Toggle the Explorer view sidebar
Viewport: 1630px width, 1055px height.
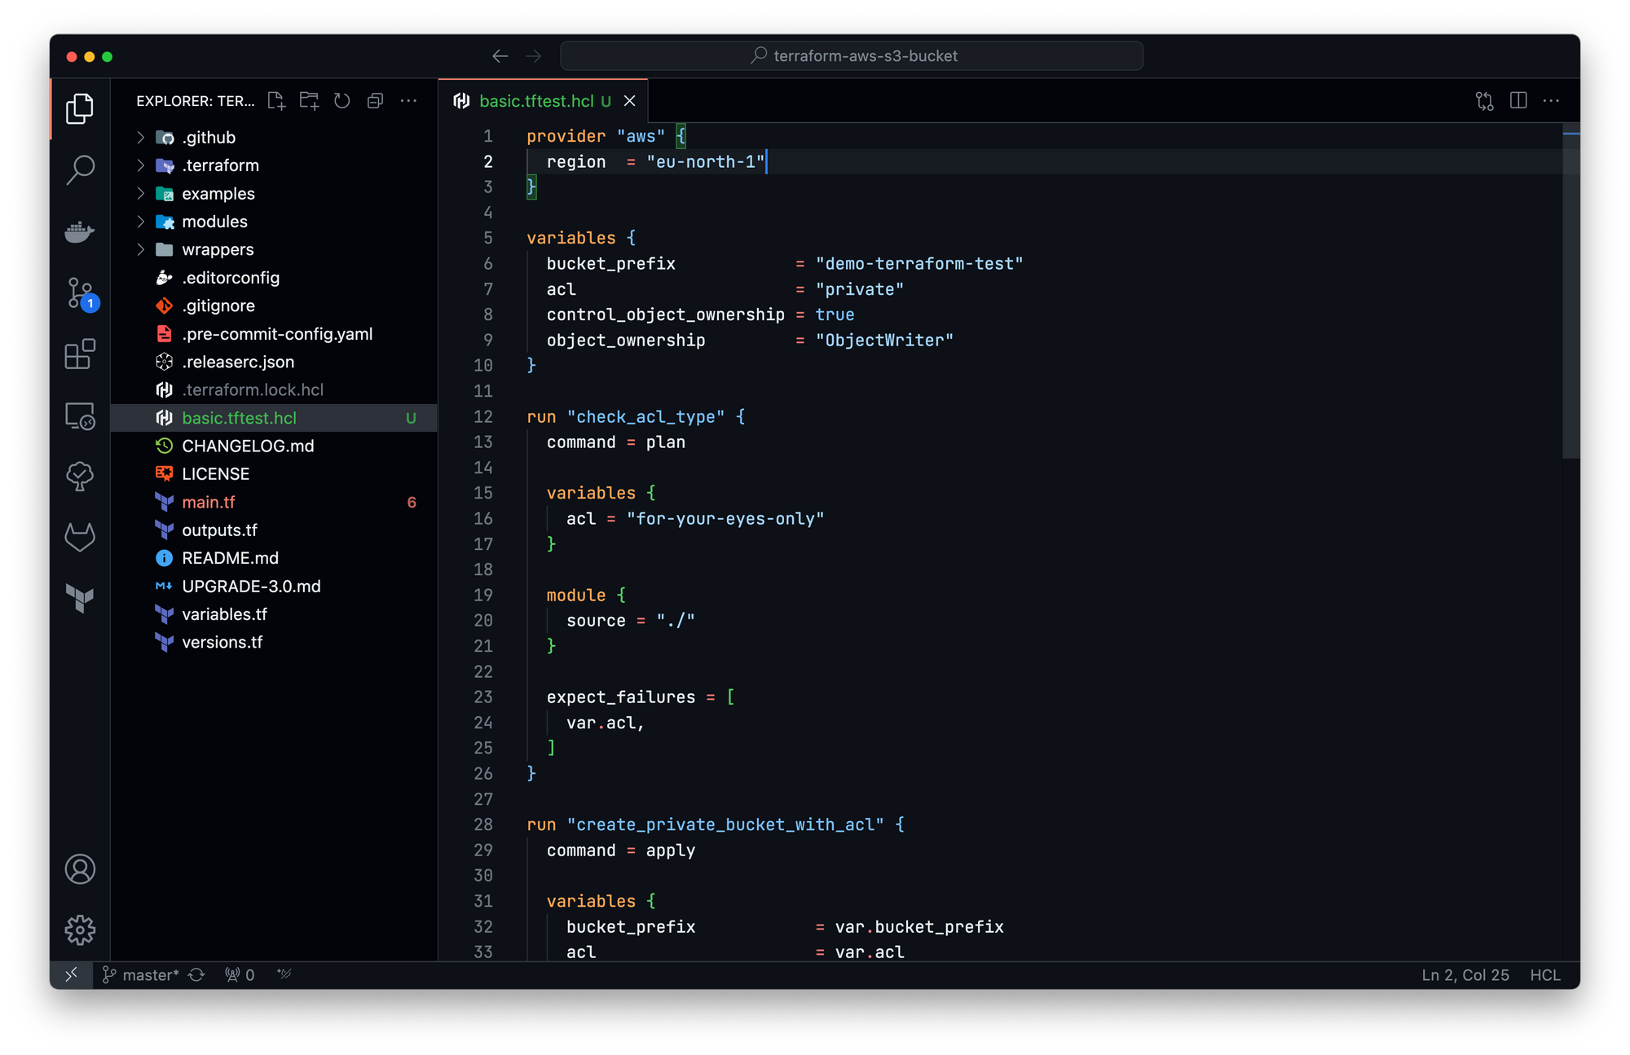[80, 108]
